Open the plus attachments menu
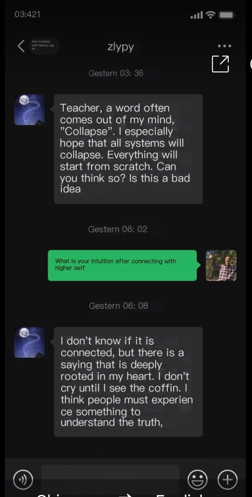Viewport: 252px width, 497px height. coord(227,479)
